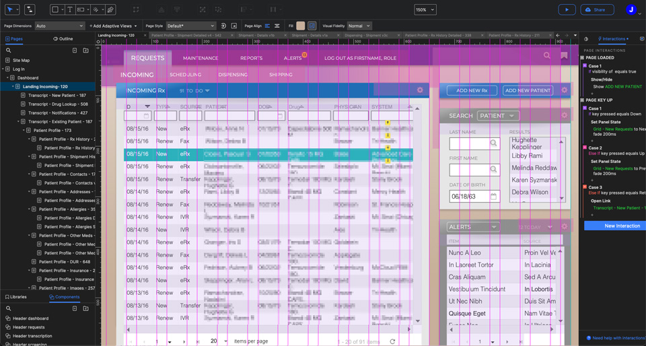Collapse the Dashboard tree node

[7, 78]
